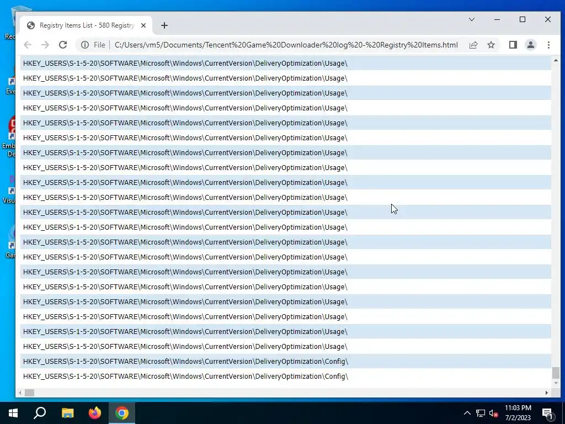565x424 pixels.
Task: Select the last DeliveryOptimization\Config\ row
Action: pyautogui.click(x=285, y=376)
